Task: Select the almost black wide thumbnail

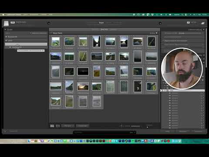Action: click(83, 72)
